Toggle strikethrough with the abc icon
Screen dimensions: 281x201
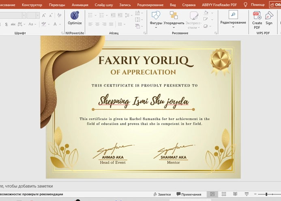13,24
